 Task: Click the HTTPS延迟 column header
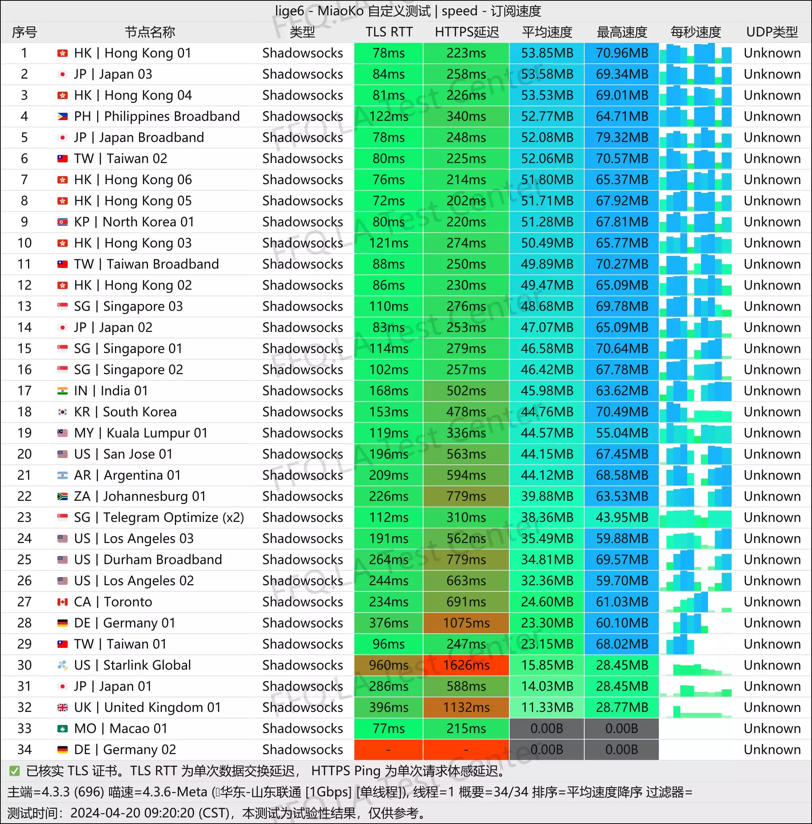[x=466, y=32]
